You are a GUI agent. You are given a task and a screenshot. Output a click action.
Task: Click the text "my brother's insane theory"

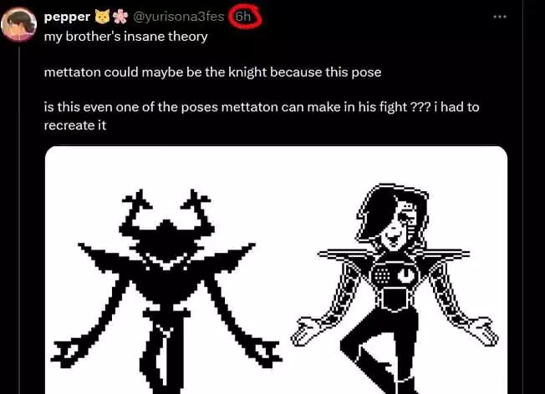(x=125, y=36)
